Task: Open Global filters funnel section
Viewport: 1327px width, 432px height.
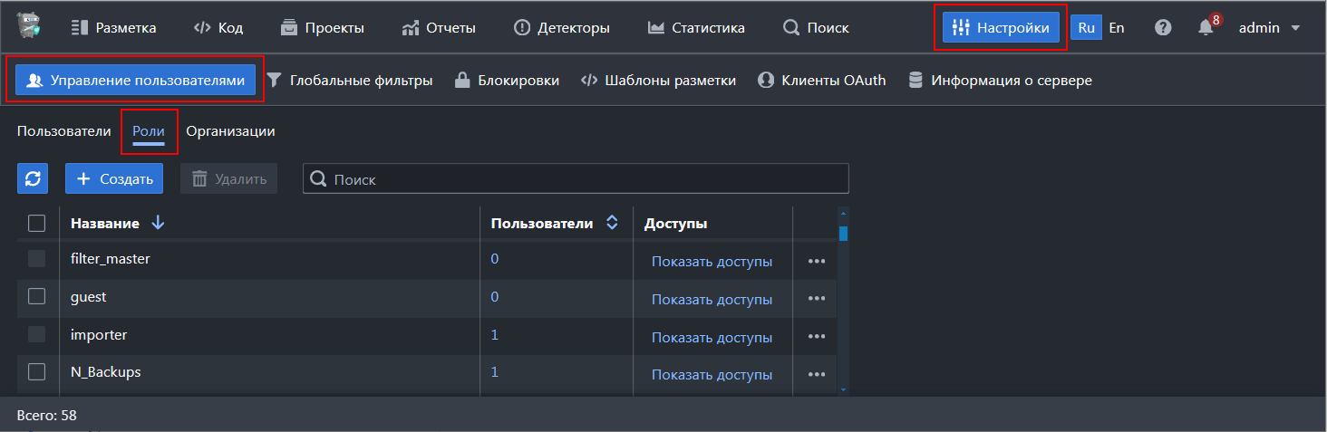Action: [349, 81]
